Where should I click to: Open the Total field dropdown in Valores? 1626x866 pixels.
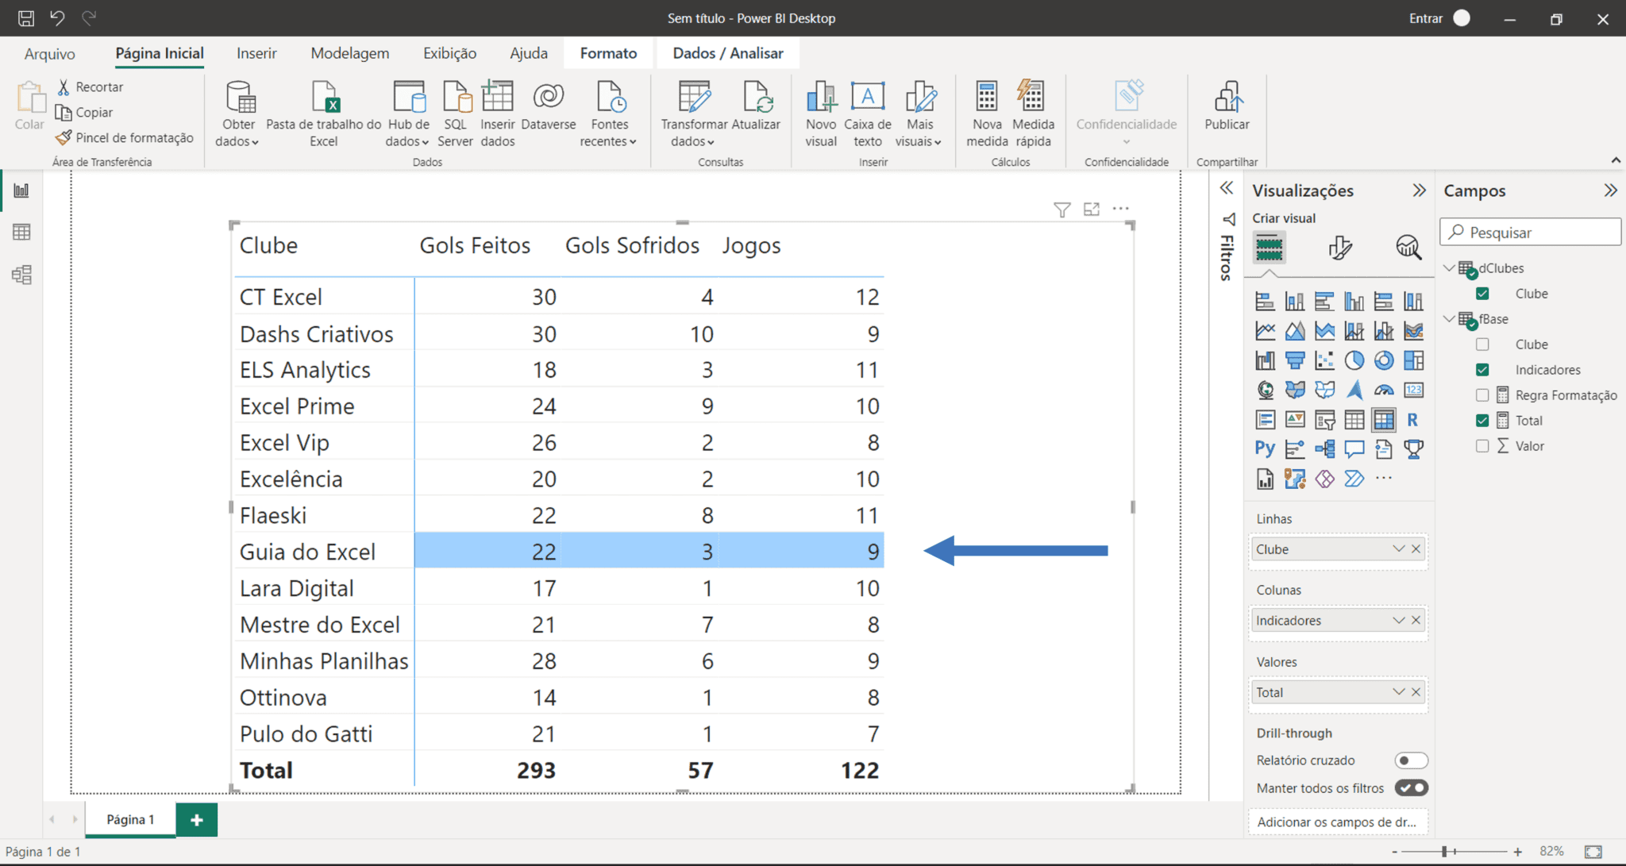tap(1398, 692)
